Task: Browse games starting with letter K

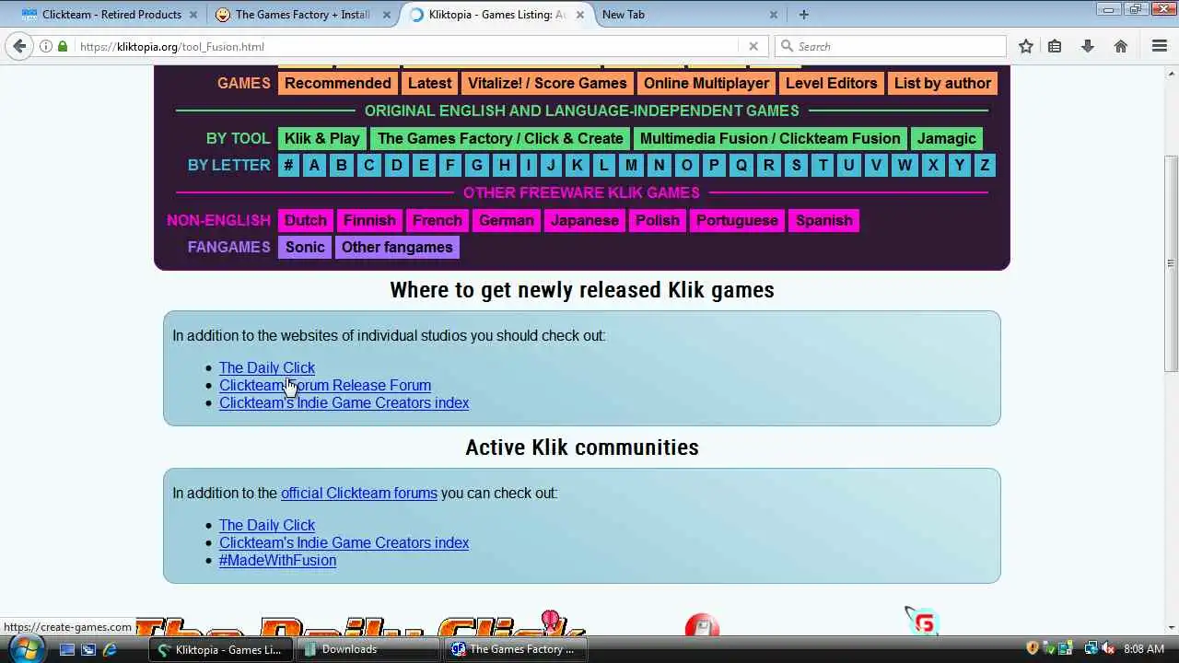Action: point(578,165)
